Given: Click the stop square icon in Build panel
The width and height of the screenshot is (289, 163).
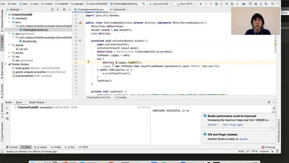Looking at the screenshot, I should point(7,108).
